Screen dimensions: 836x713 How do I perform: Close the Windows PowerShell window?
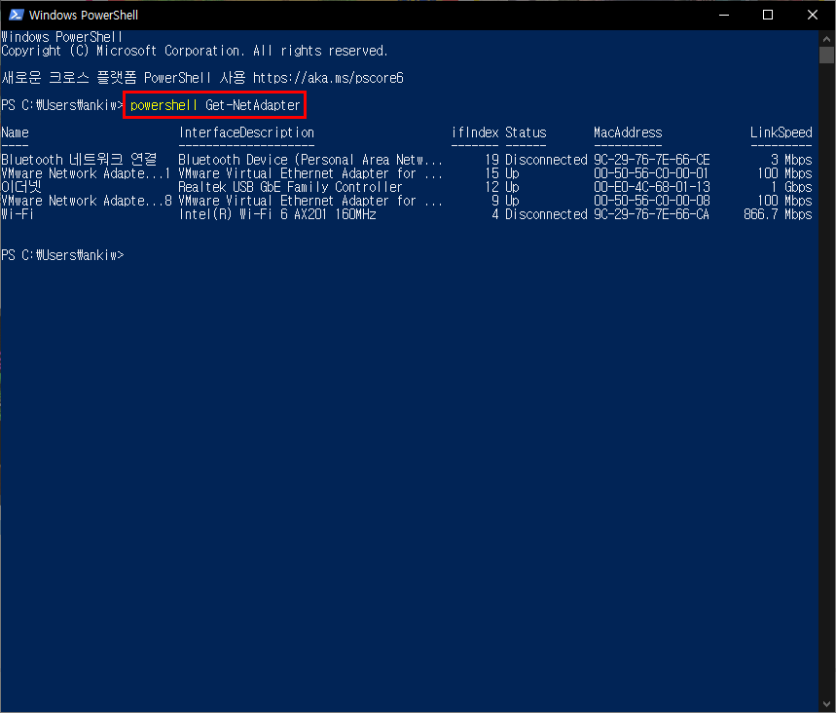coord(812,15)
